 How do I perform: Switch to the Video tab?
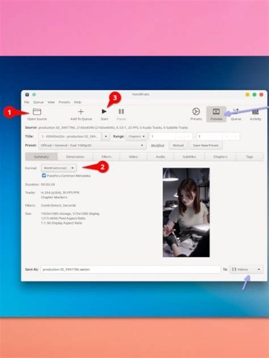[x=133, y=157]
